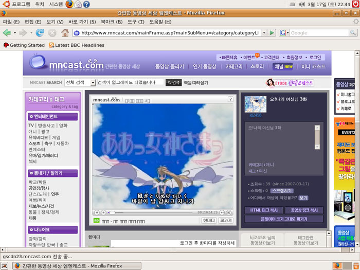Screen dimensions: 360x270
Task: Click the 퍼가기 button under the player
Action: click(226, 221)
